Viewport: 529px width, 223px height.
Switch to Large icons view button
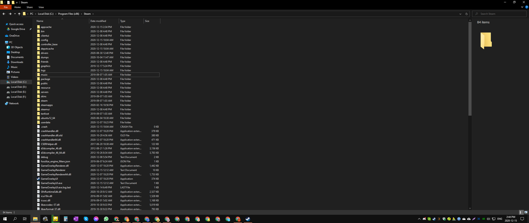pyautogui.click(x=526, y=212)
